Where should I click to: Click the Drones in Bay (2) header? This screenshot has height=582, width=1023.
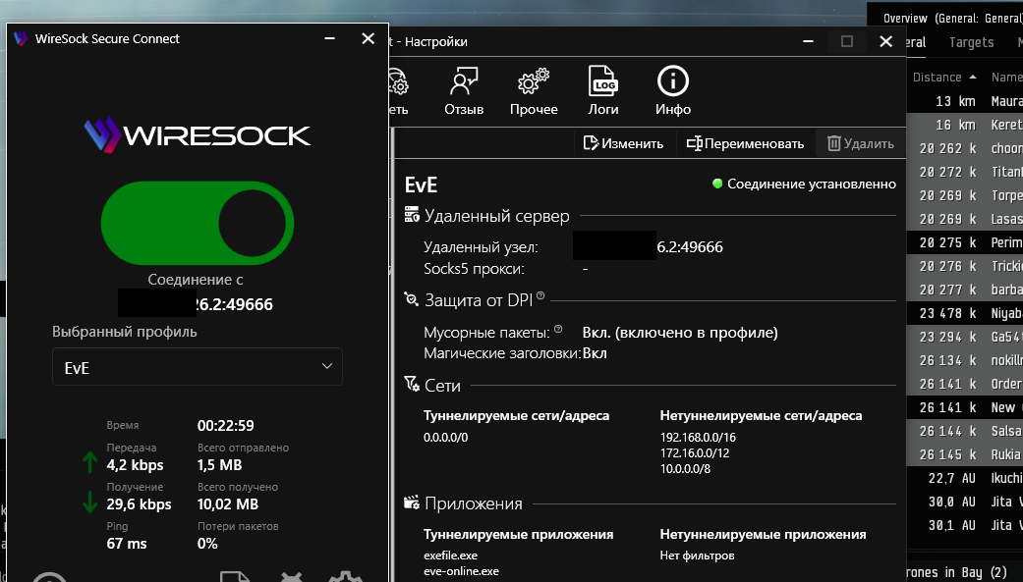coord(956,572)
